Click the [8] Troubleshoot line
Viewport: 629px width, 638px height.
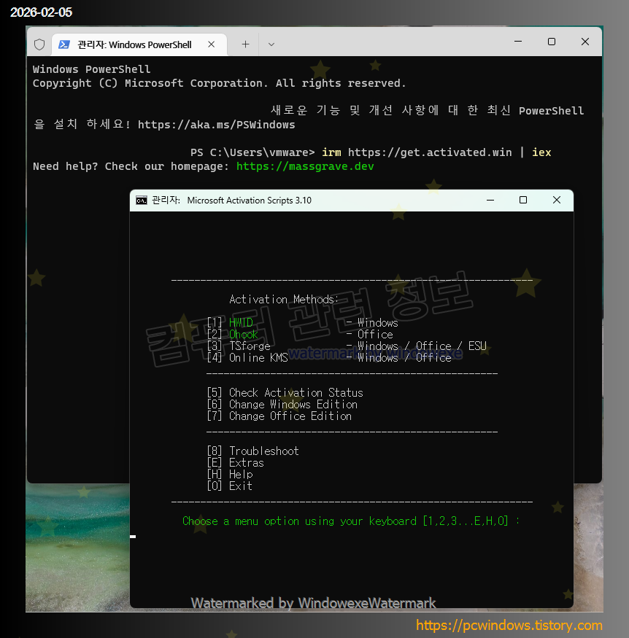pyautogui.click(x=252, y=451)
